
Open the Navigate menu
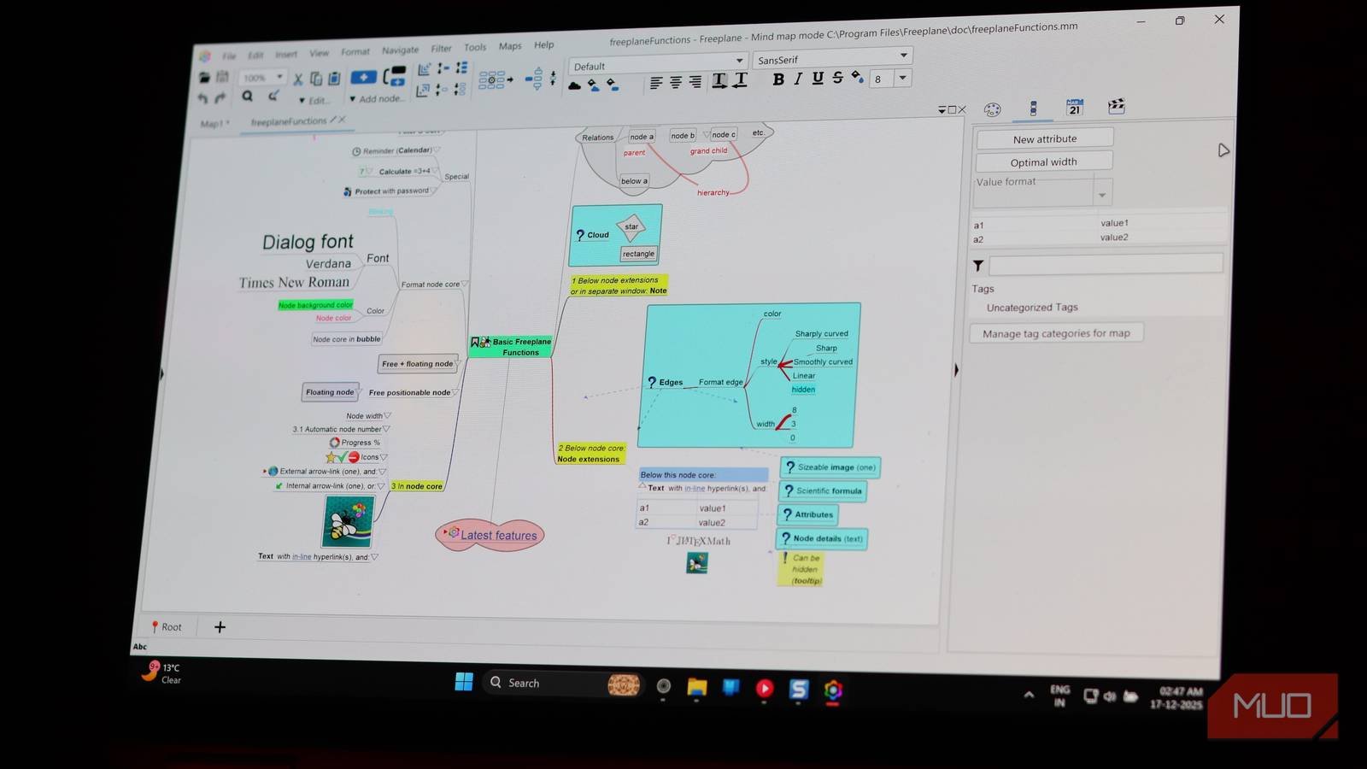click(400, 50)
